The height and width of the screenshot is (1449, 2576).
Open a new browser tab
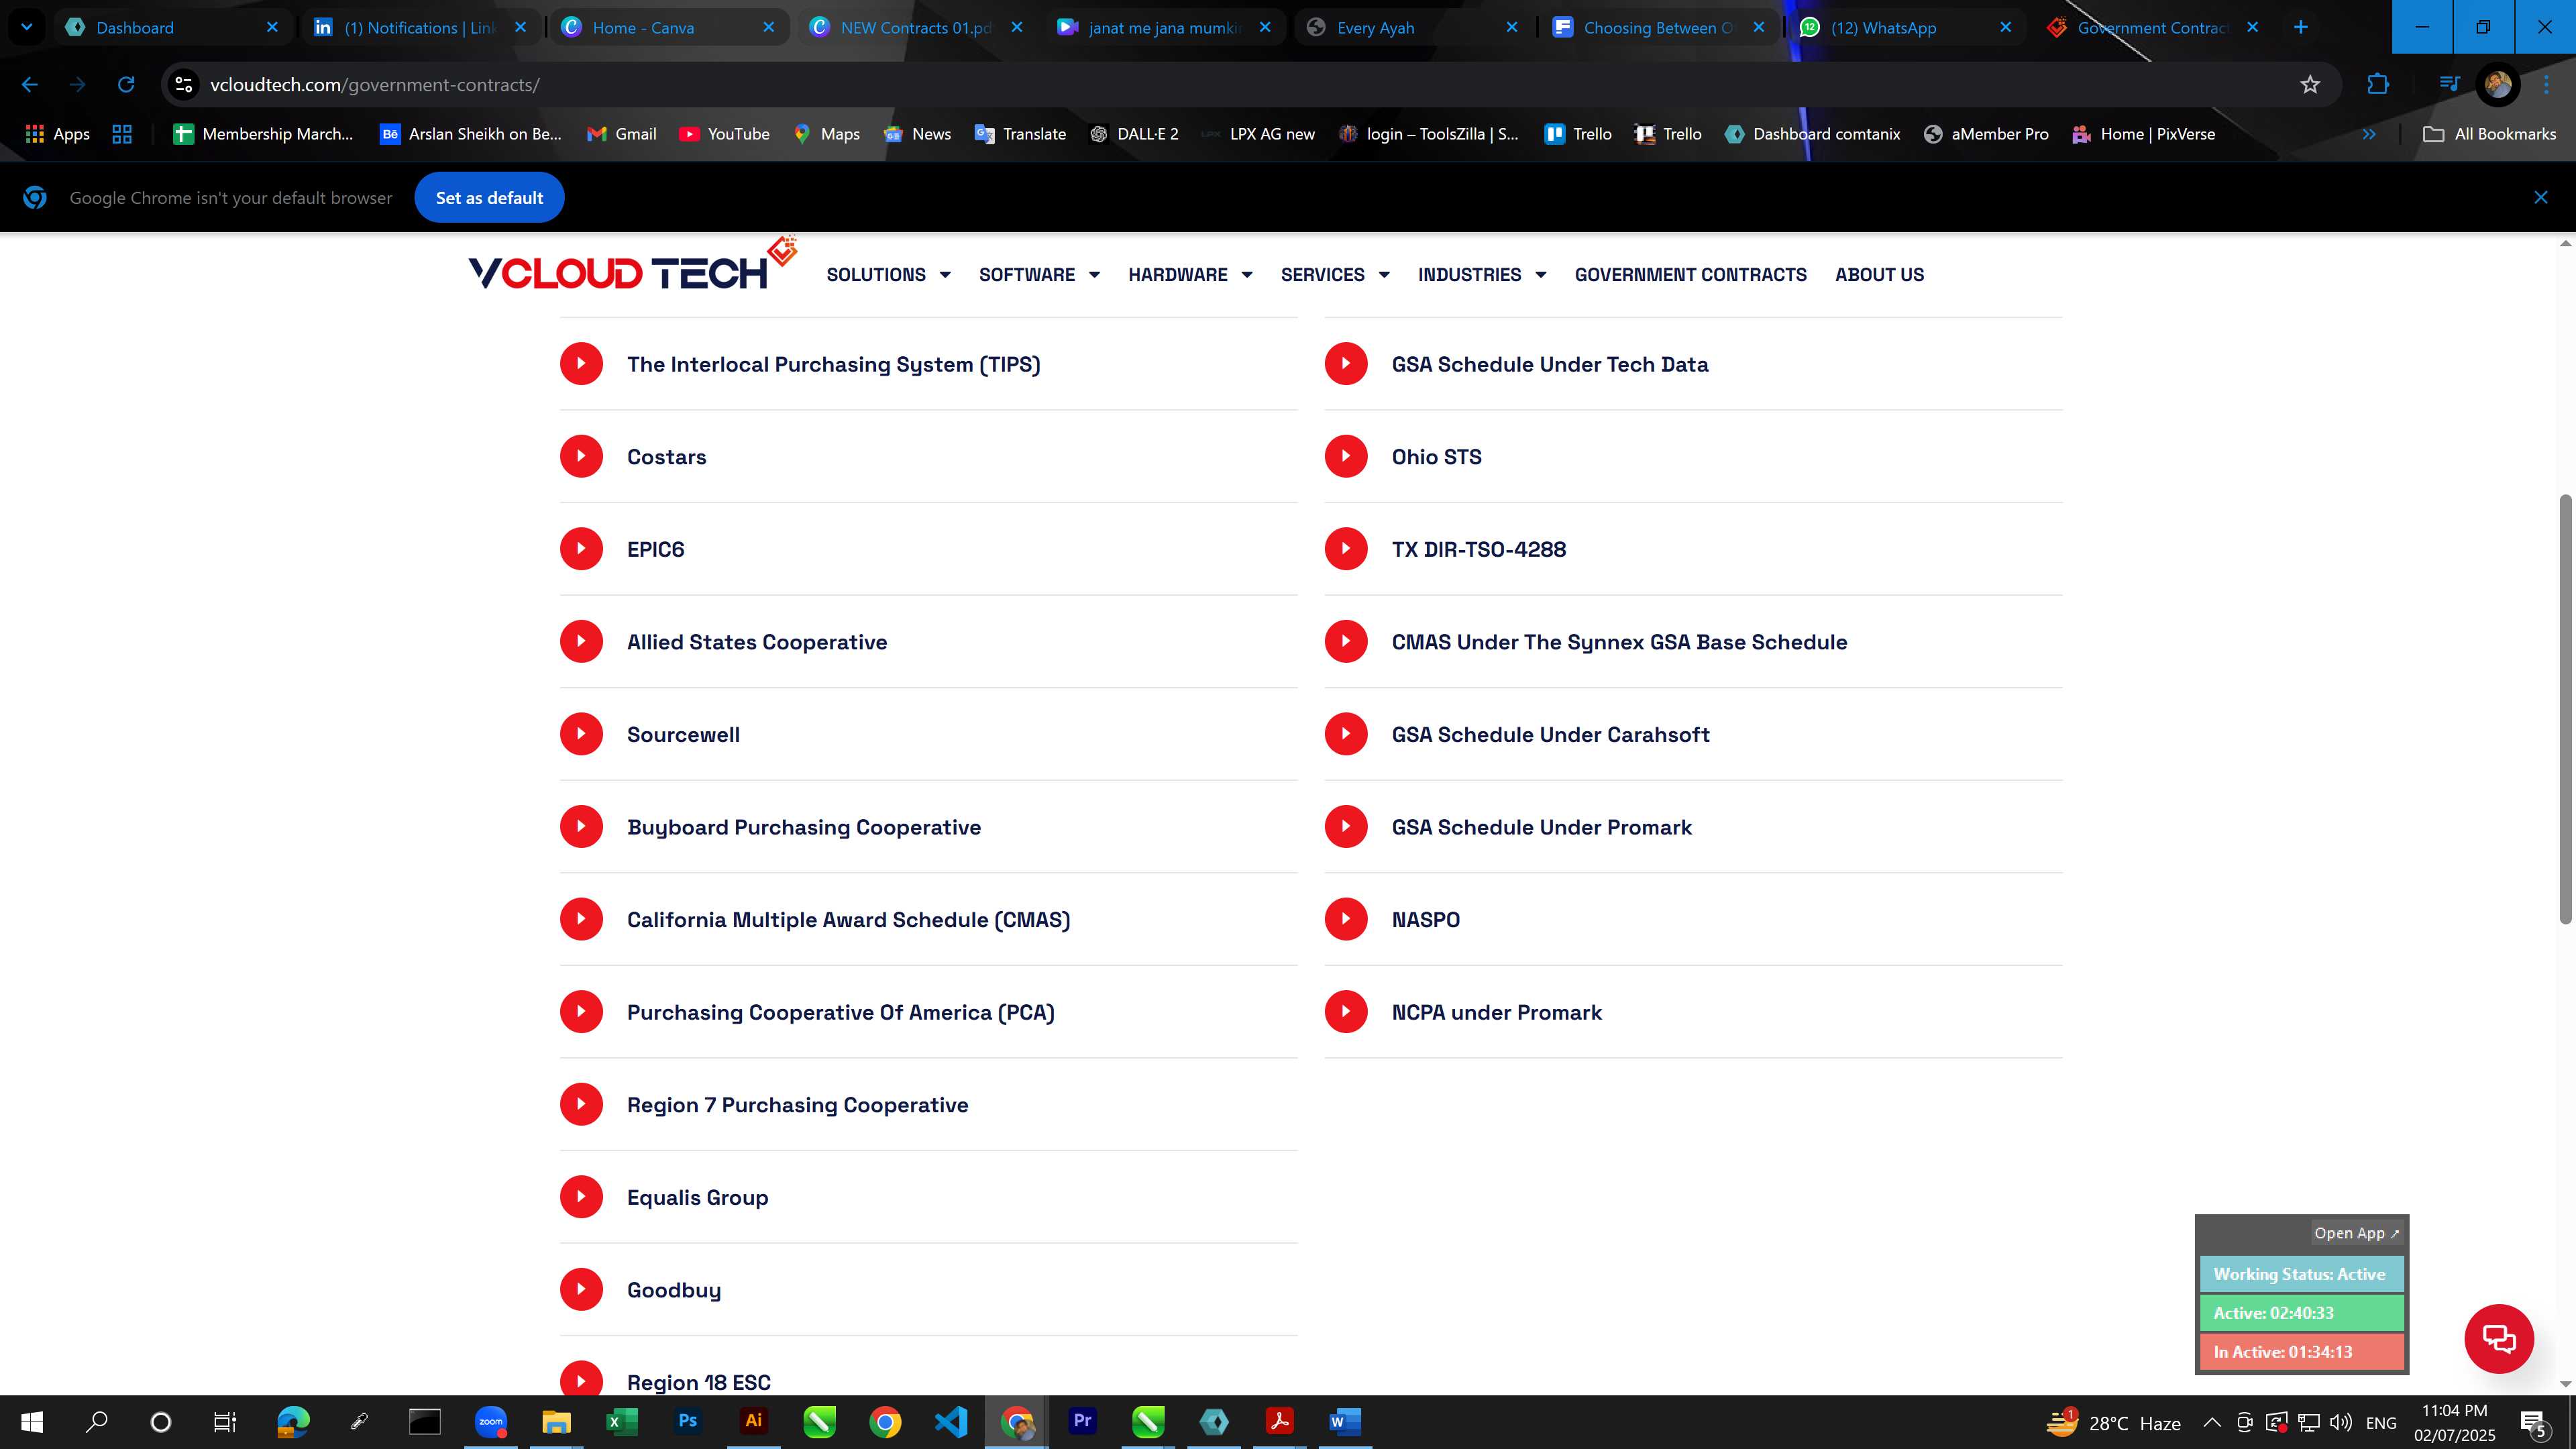pos(2300,27)
